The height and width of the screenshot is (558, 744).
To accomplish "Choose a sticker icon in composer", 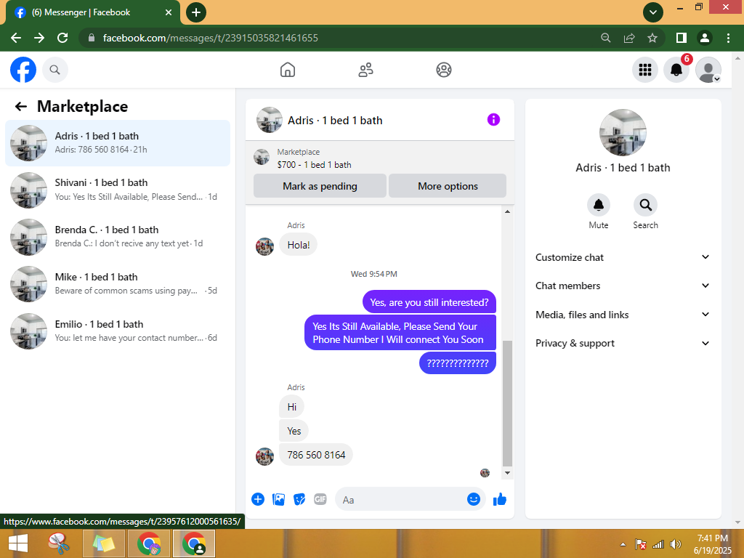I will pyautogui.click(x=299, y=499).
